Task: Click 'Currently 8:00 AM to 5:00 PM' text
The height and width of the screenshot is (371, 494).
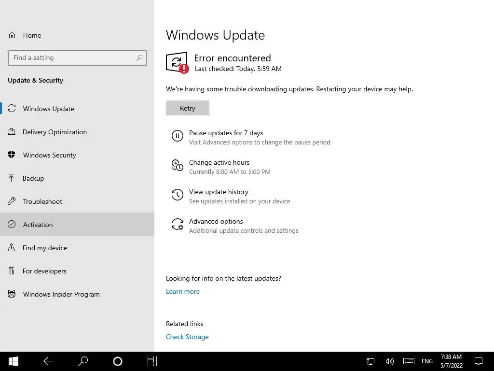Action: pos(230,171)
